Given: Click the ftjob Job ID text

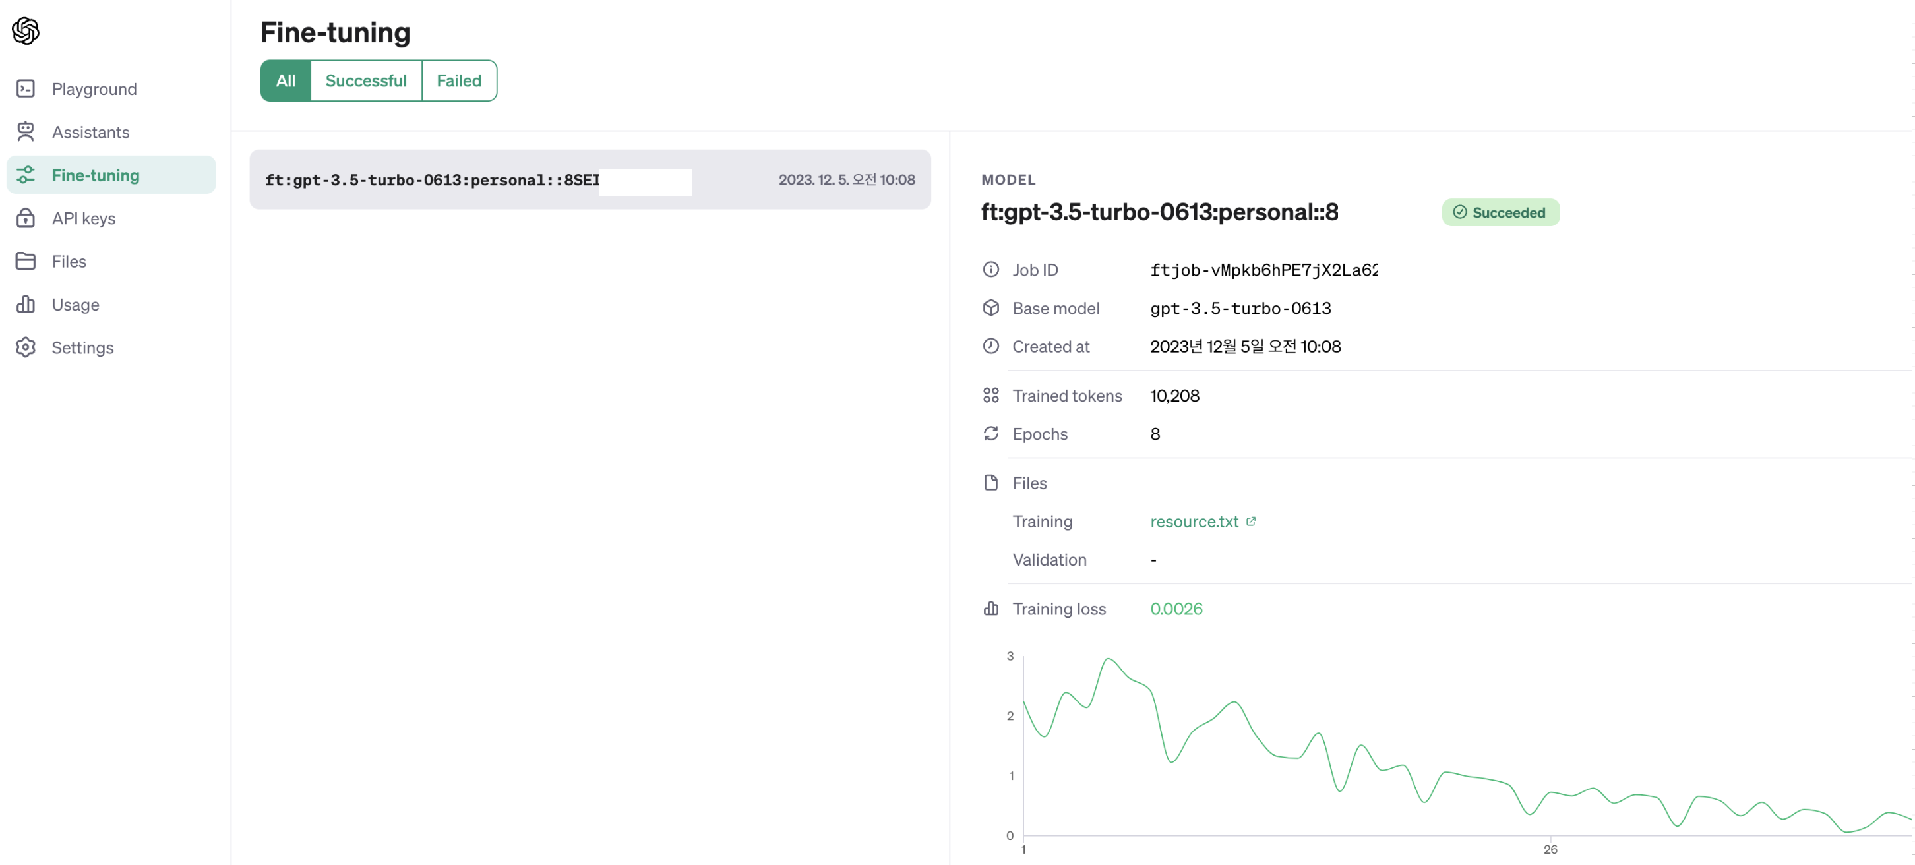Looking at the screenshot, I should (1263, 270).
